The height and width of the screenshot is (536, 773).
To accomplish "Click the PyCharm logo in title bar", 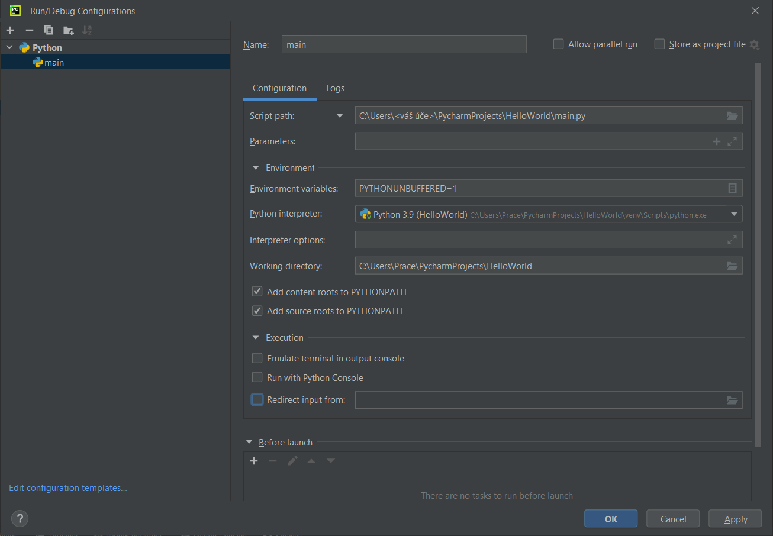I will click(x=16, y=10).
